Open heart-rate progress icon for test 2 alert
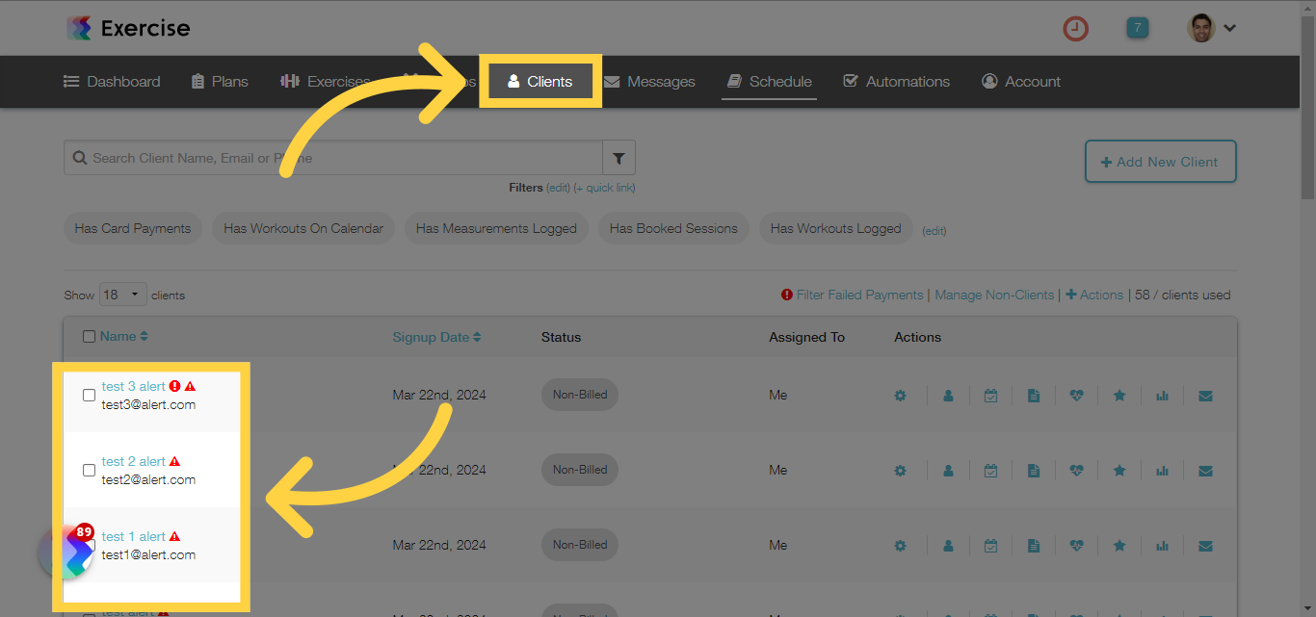Screen dimensions: 1316x617 click(x=1076, y=470)
